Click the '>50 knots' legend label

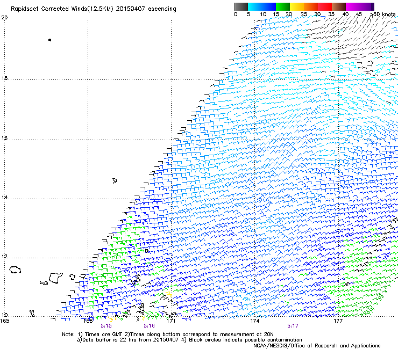pos(383,14)
